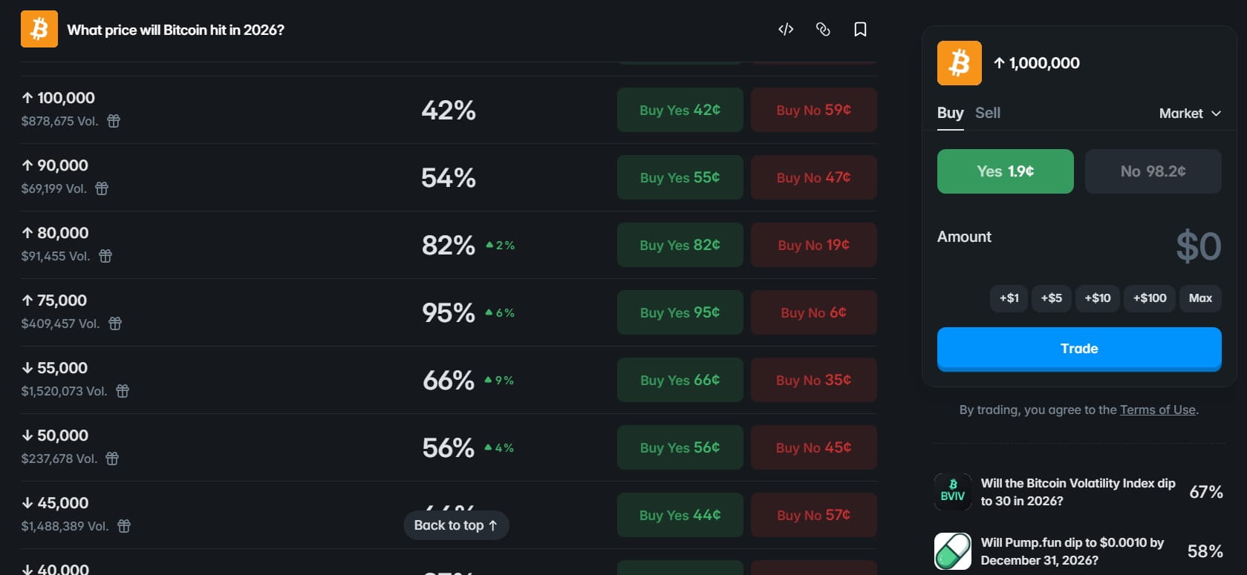Select the Yes 1.9¢ outcome

(1005, 171)
